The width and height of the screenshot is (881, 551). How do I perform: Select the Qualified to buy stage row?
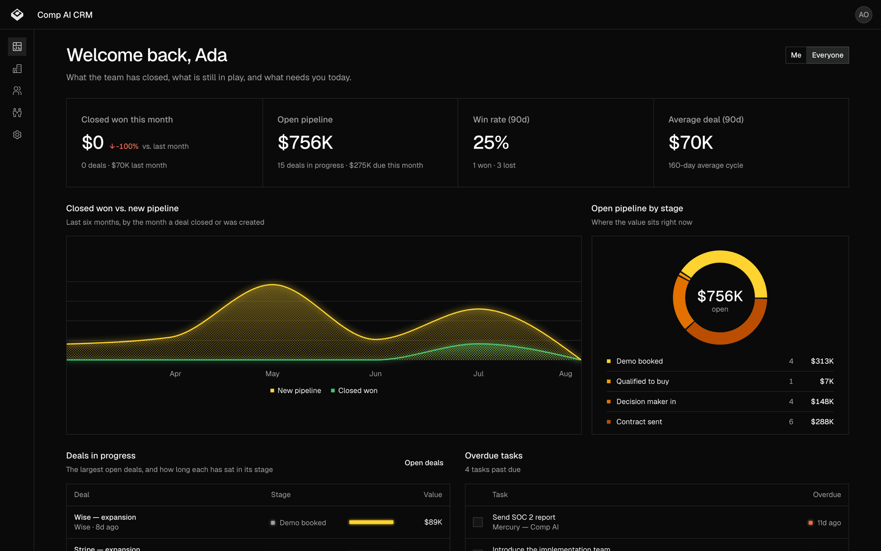[720, 381]
